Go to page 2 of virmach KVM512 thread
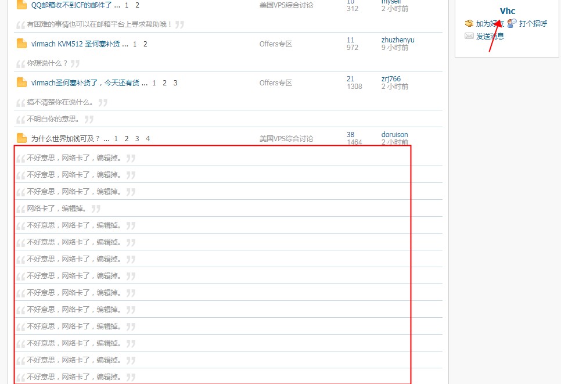The height and width of the screenshot is (384, 561). coord(145,44)
